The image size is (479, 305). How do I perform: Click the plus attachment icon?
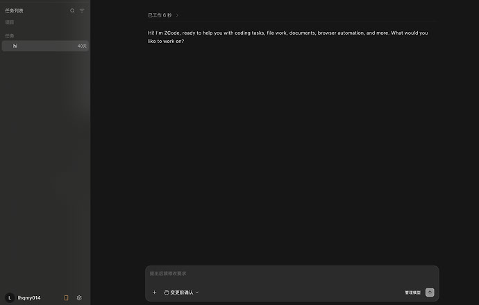[x=154, y=293]
